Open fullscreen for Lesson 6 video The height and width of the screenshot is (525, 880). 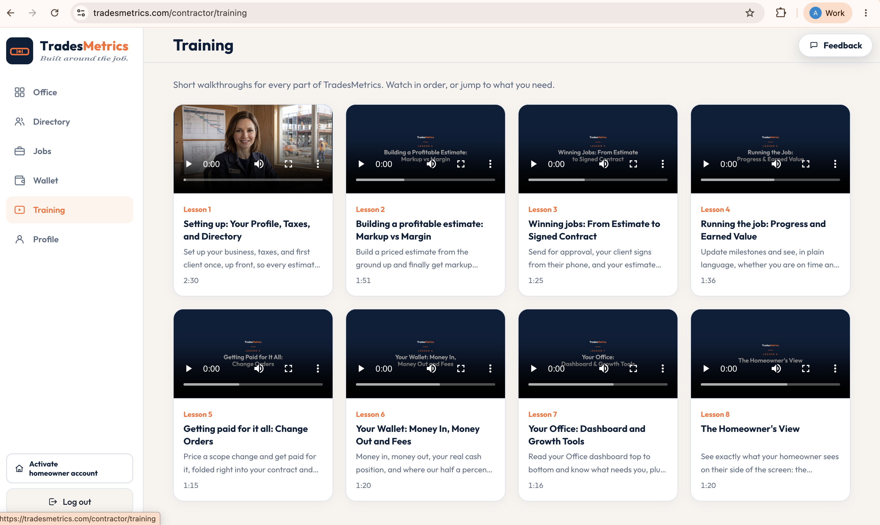(461, 368)
